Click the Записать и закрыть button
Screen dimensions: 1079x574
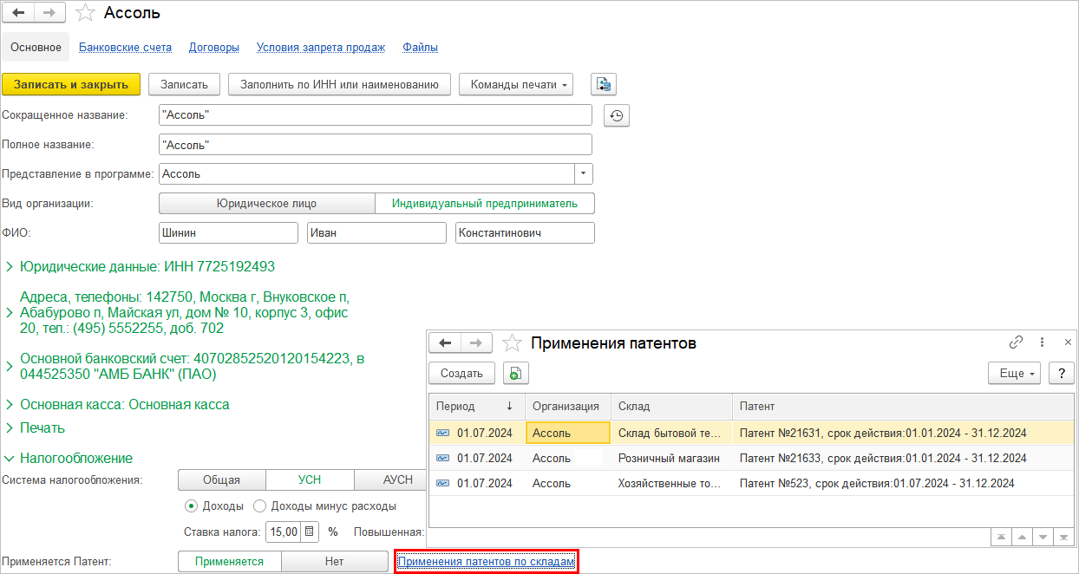point(71,84)
